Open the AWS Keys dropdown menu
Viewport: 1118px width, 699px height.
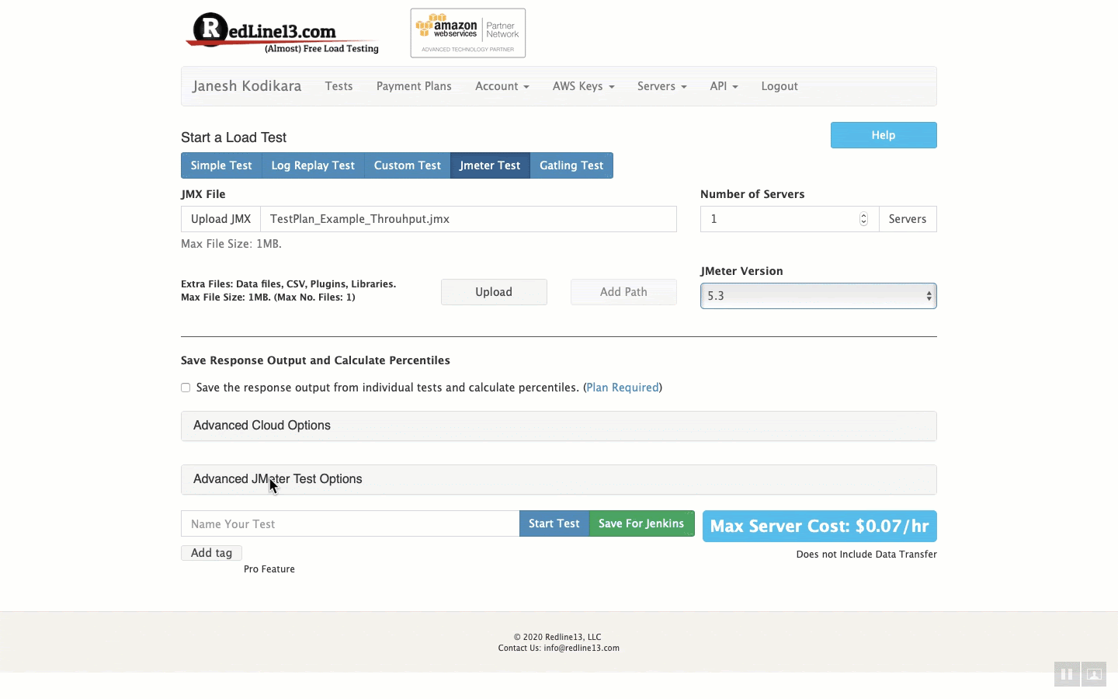(x=584, y=86)
